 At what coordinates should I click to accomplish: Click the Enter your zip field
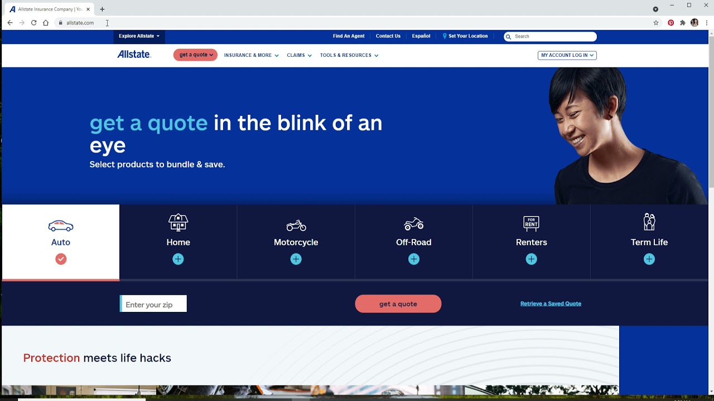(x=153, y=304)
